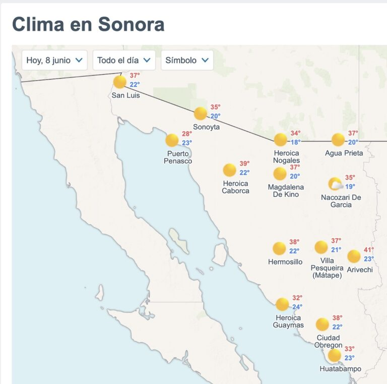Click the Ciudad Obregon city label
The height and width of the screenshot is (384, 387).
328,341
